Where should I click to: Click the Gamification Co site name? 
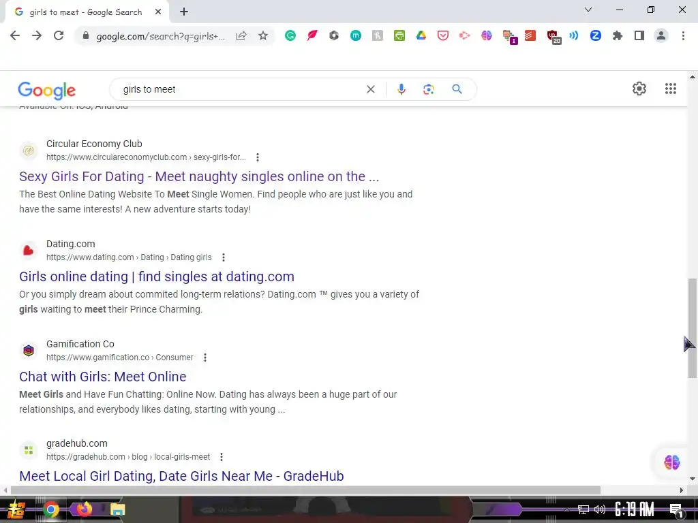tap(80, 344)
